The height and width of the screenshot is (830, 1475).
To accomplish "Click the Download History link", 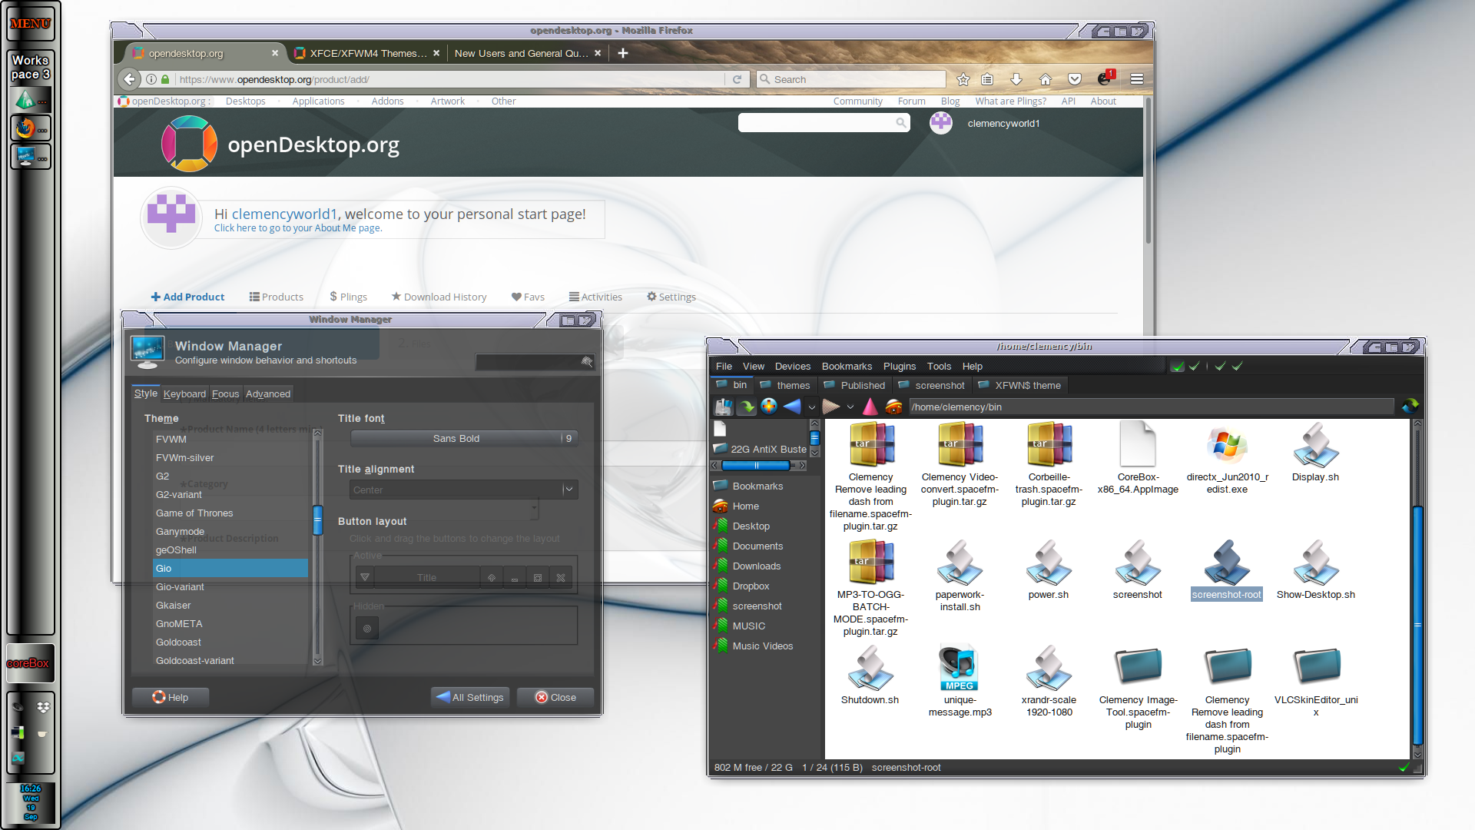I will pyautogui.click(x=439, y=297).
